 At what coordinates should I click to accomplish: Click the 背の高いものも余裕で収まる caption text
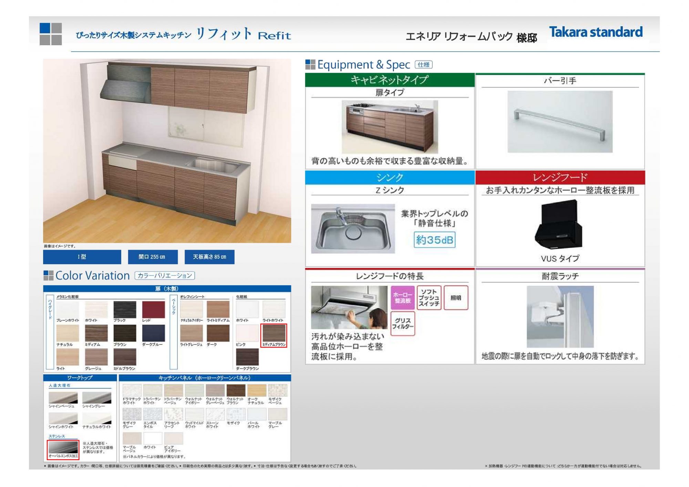(x=390, y=161)
